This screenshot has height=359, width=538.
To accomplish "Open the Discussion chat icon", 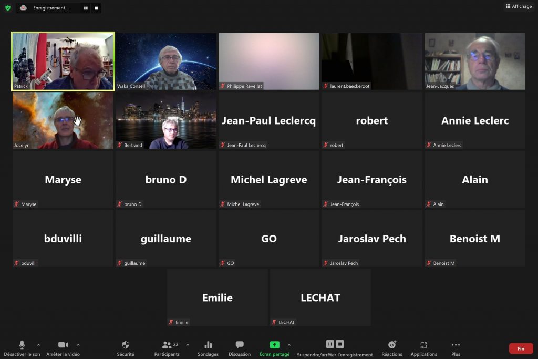I will pos(240,345).
